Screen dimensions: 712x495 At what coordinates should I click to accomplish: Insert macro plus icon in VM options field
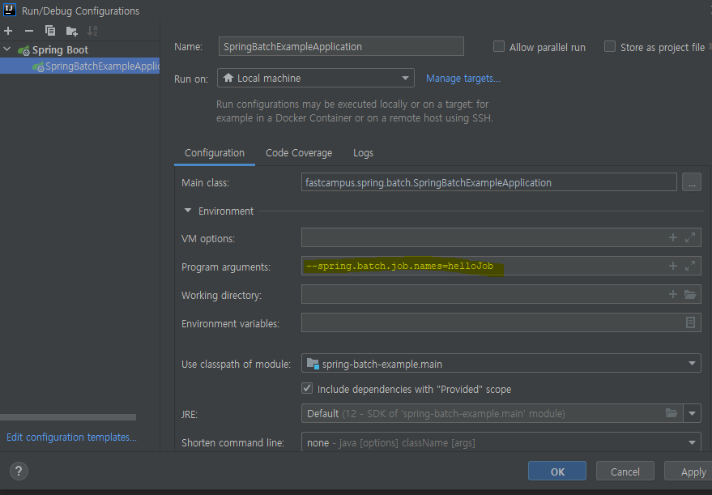click(673, 237)
